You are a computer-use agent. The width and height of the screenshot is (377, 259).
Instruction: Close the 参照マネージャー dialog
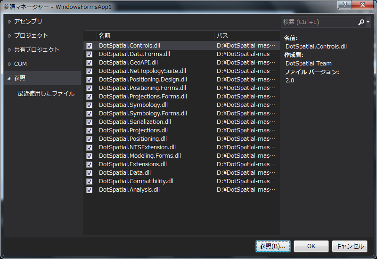pos(363,5)
